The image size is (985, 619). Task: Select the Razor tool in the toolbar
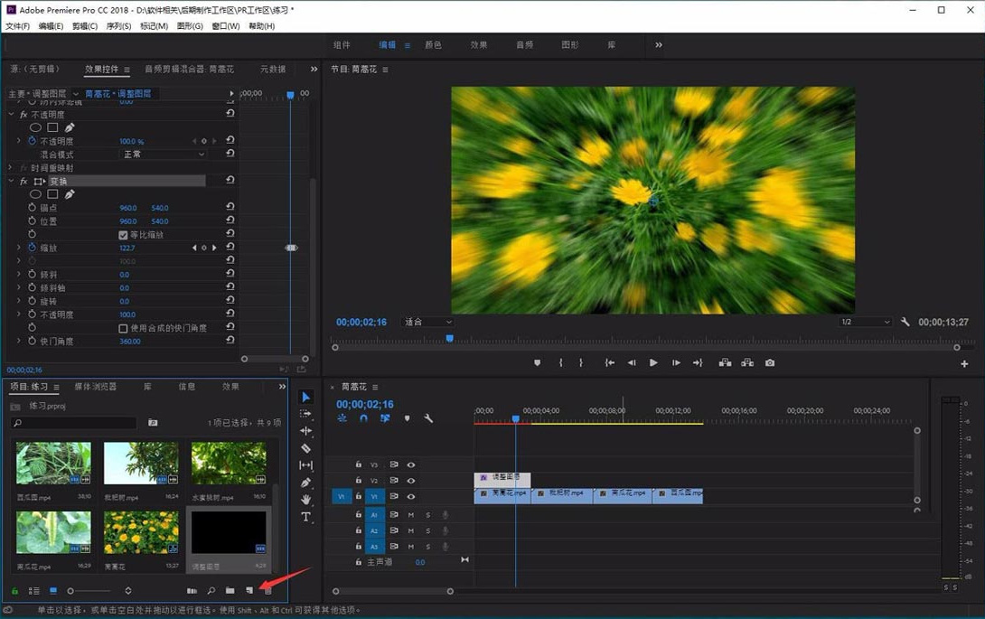pyautogui.click(x=305, y=448)
